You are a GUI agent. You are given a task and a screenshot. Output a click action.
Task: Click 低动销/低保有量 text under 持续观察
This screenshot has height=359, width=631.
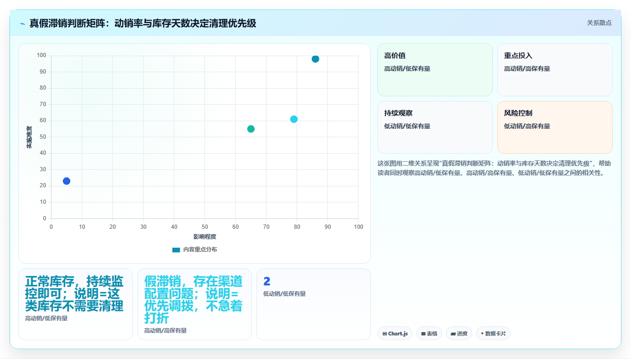[x=407, y=126]
